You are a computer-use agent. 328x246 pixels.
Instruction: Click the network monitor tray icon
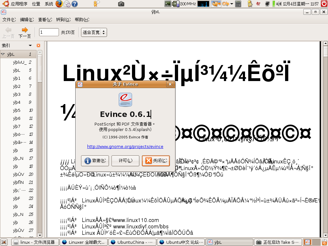coord(267,4)
